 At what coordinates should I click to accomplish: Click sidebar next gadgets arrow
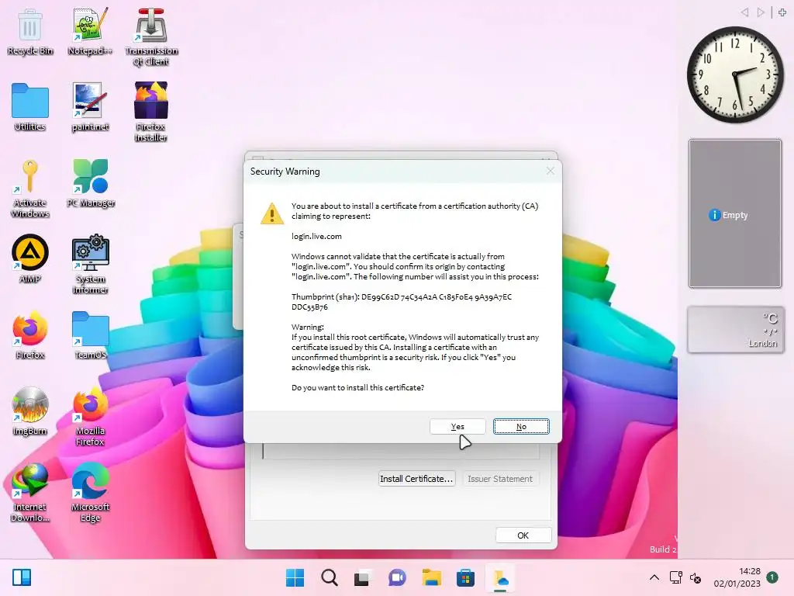[x=761, y=12]
